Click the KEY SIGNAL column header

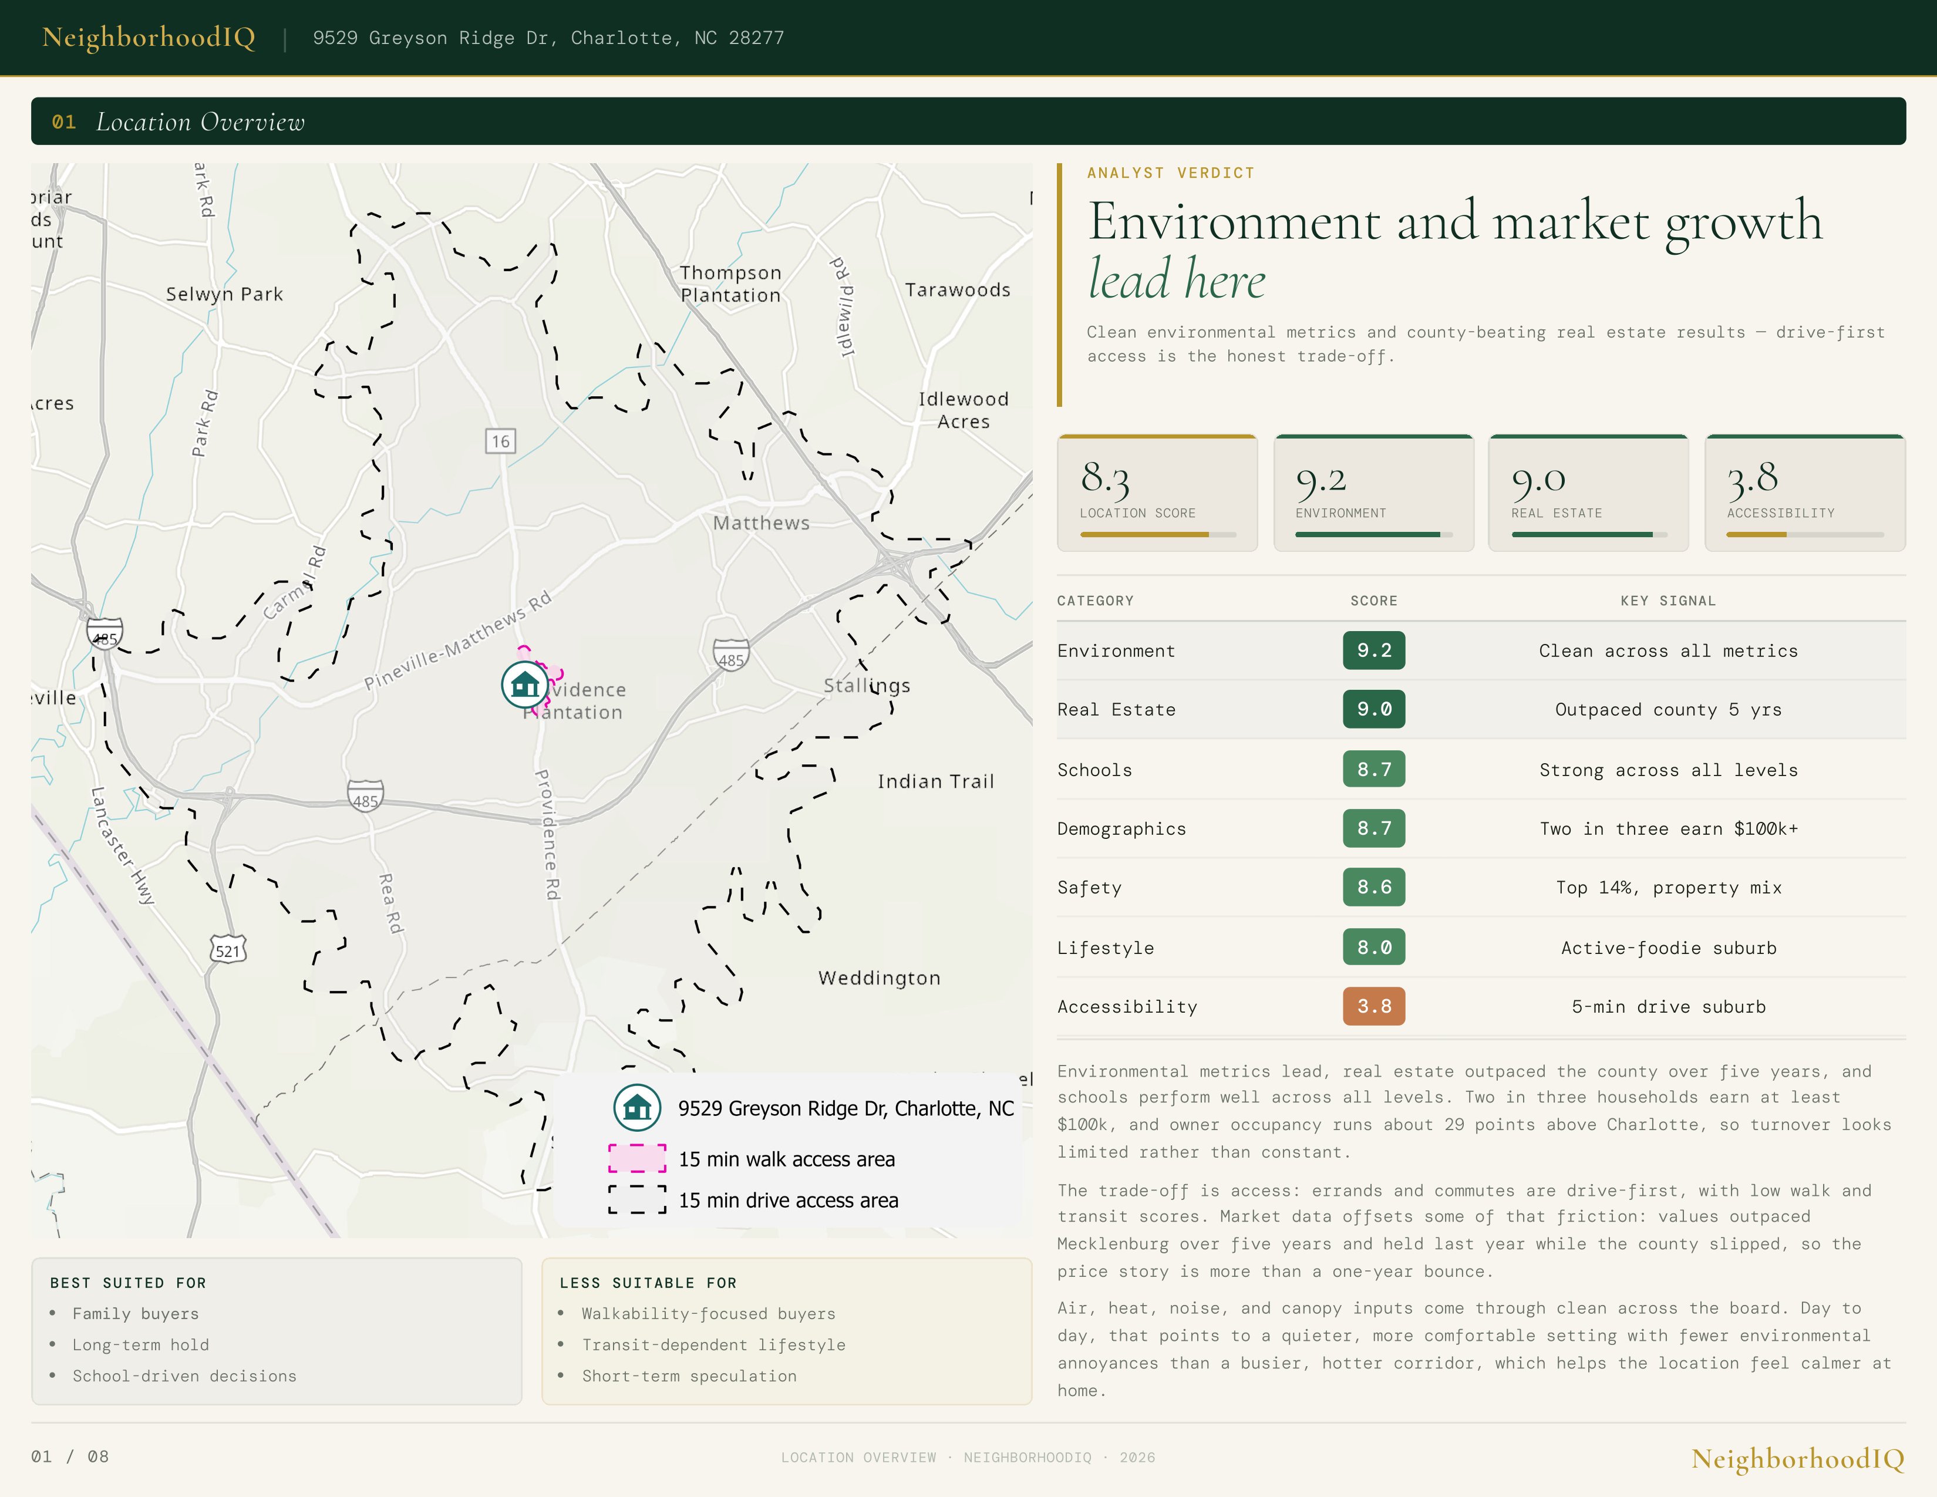[x=1668, y=601]
